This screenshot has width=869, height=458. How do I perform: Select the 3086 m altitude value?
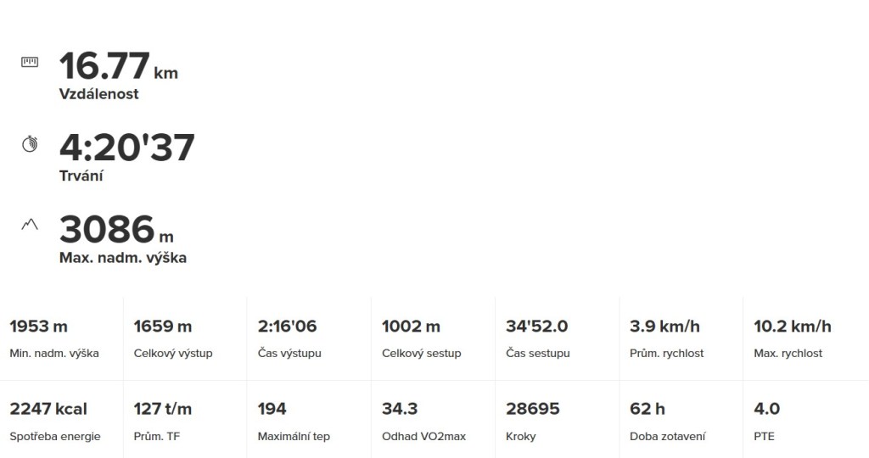115,230
